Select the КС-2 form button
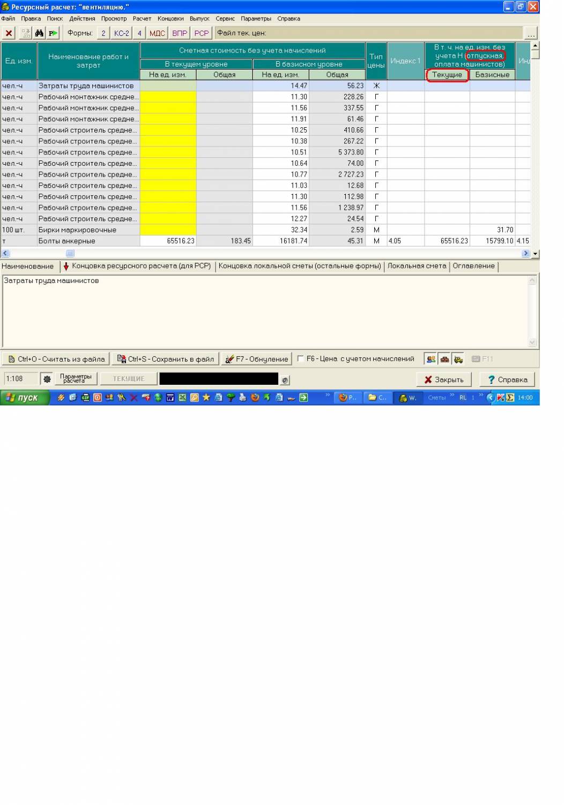Viewport: 564px width, 805px height. [x=122, y=33]
